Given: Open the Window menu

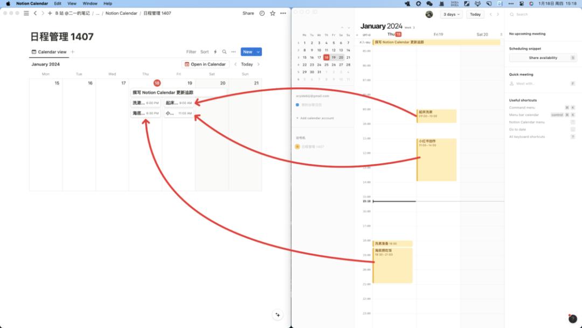Looking at the screenshot, I should tap(90, 3).
